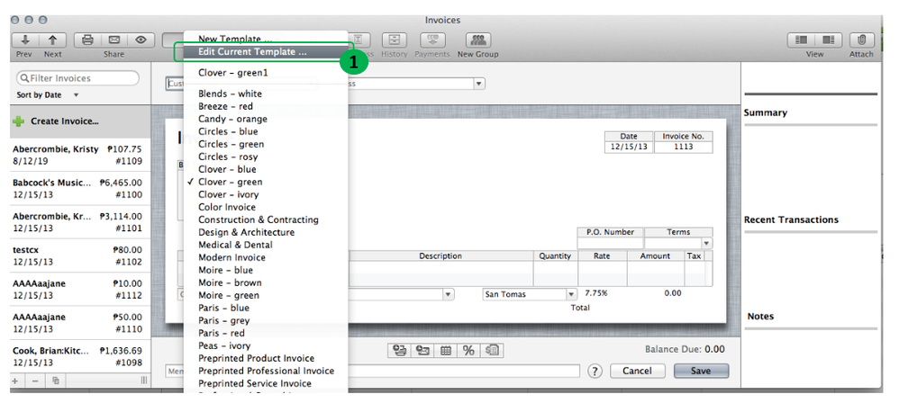Open the class dropdown arrow beside customer field

coord(478,84)
